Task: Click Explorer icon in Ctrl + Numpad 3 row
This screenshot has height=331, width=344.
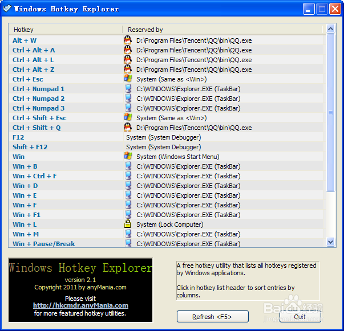Action: click(x=128, y=108)
